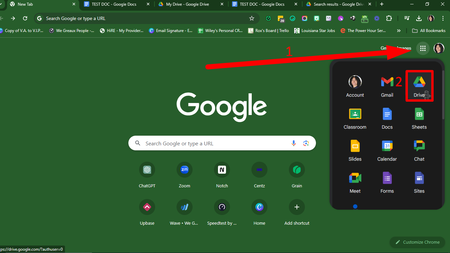Expand hidden bookmarks with chevron
The image size is (450, 253).
[x=399, y=31]
